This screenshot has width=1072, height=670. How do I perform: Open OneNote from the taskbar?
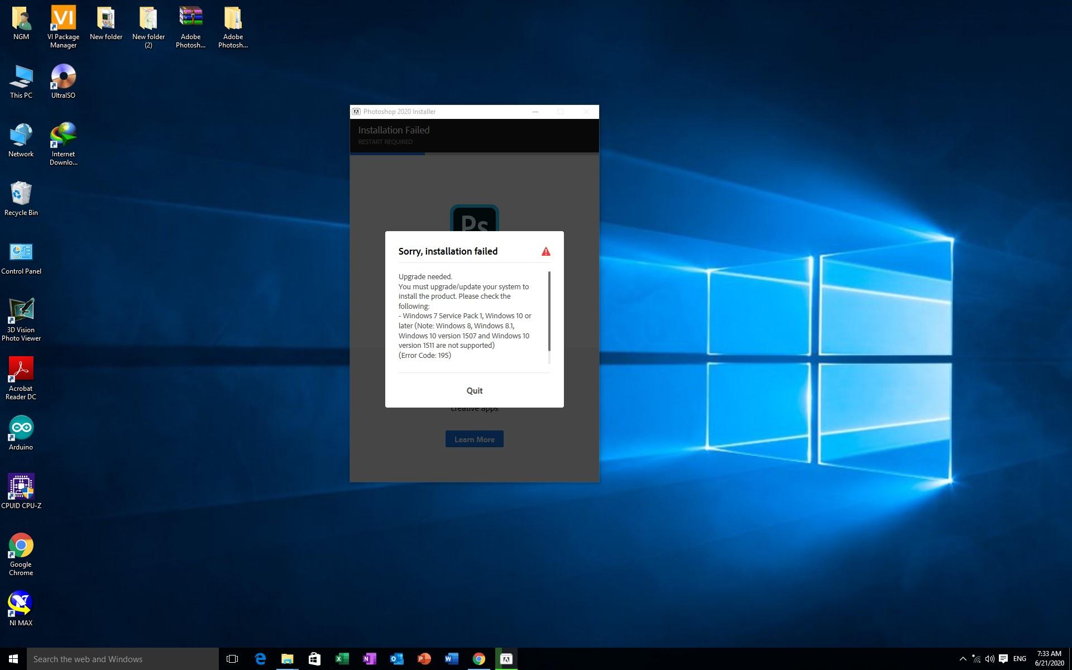point(370,659)
